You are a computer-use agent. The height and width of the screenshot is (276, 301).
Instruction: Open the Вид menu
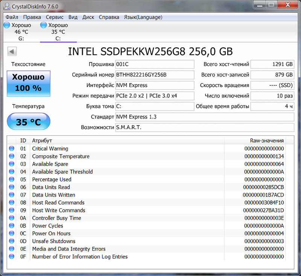tap(73, 17)
